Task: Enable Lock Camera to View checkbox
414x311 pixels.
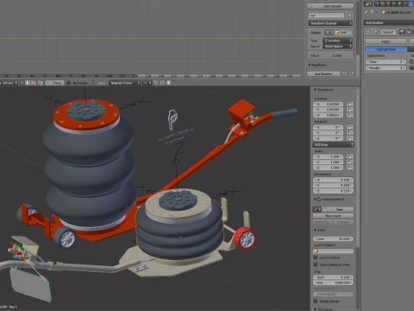Action: tap(316, 264)
